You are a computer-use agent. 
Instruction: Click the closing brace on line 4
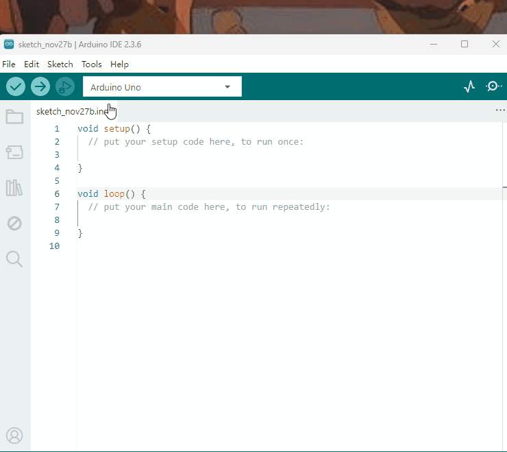point(80,168)
